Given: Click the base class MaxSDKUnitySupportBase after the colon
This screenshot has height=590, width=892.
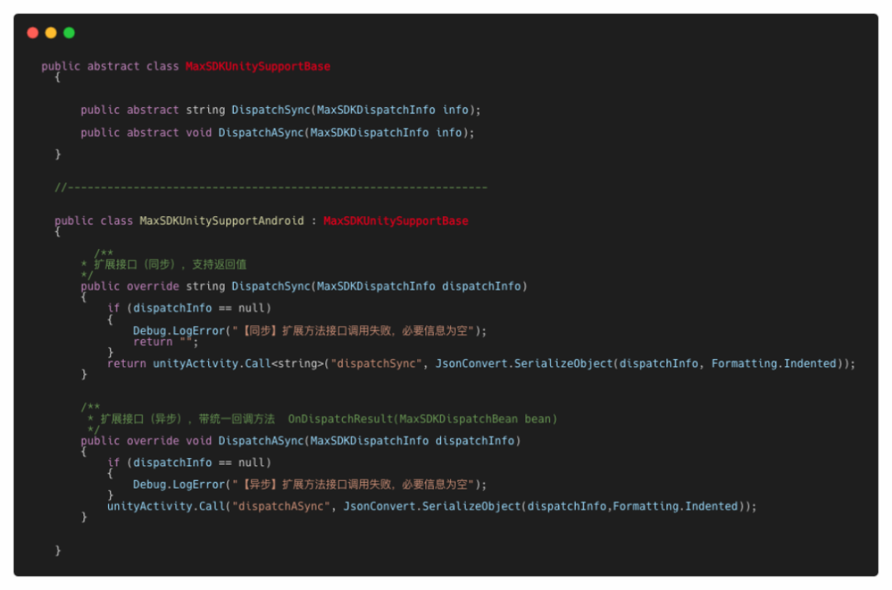Looking at the screenshot, I should (396, 220).
